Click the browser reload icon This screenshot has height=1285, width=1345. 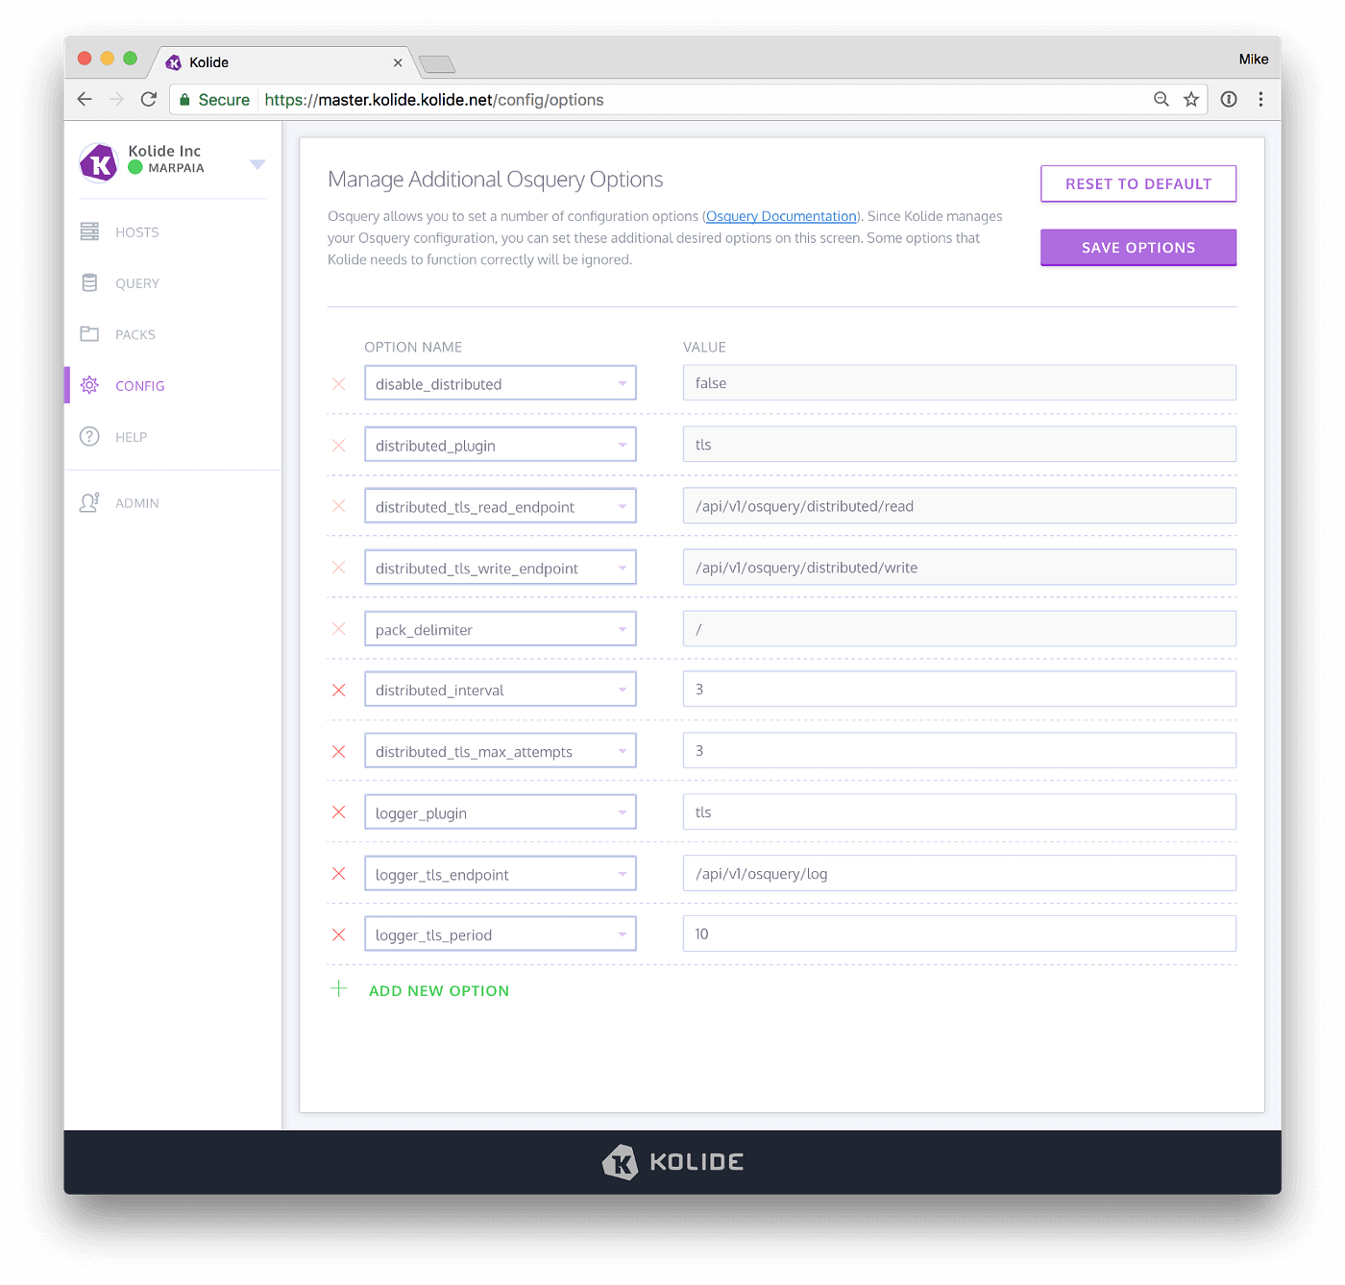pos(148,99)
